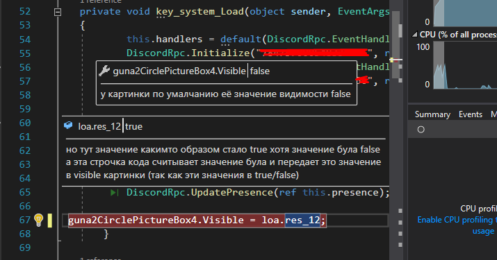This screenshot has height=260, width=497.
Task: Click the cube icon beside loa.res_12
Action: coord(68,125)
